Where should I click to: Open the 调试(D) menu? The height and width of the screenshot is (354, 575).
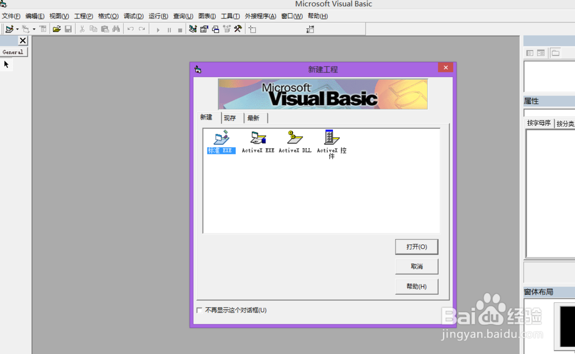(x=133, y=16)
